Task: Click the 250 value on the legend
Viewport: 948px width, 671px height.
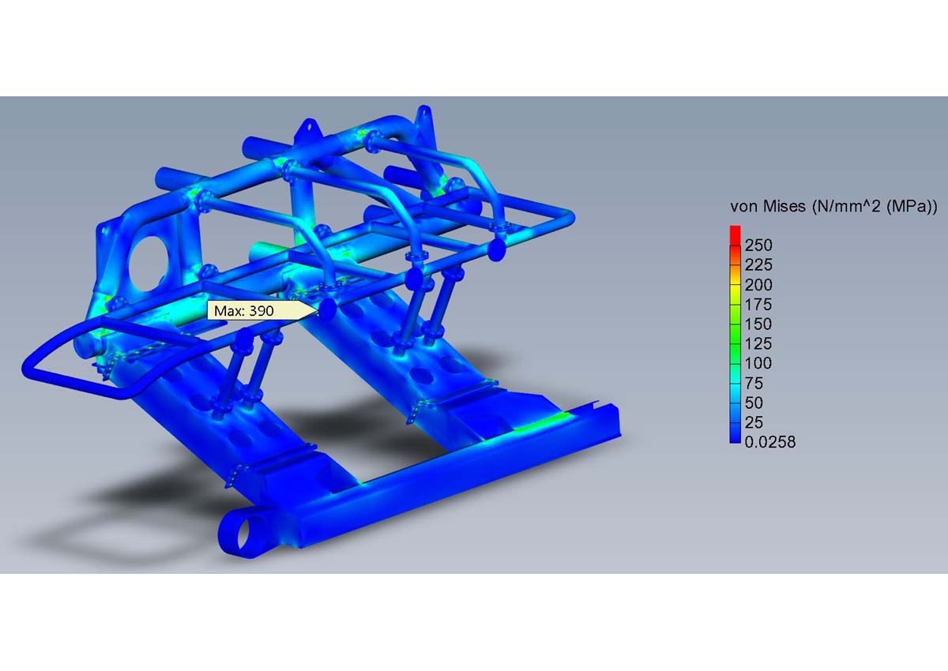Action: pyautogui.click(x=758, y=246)
